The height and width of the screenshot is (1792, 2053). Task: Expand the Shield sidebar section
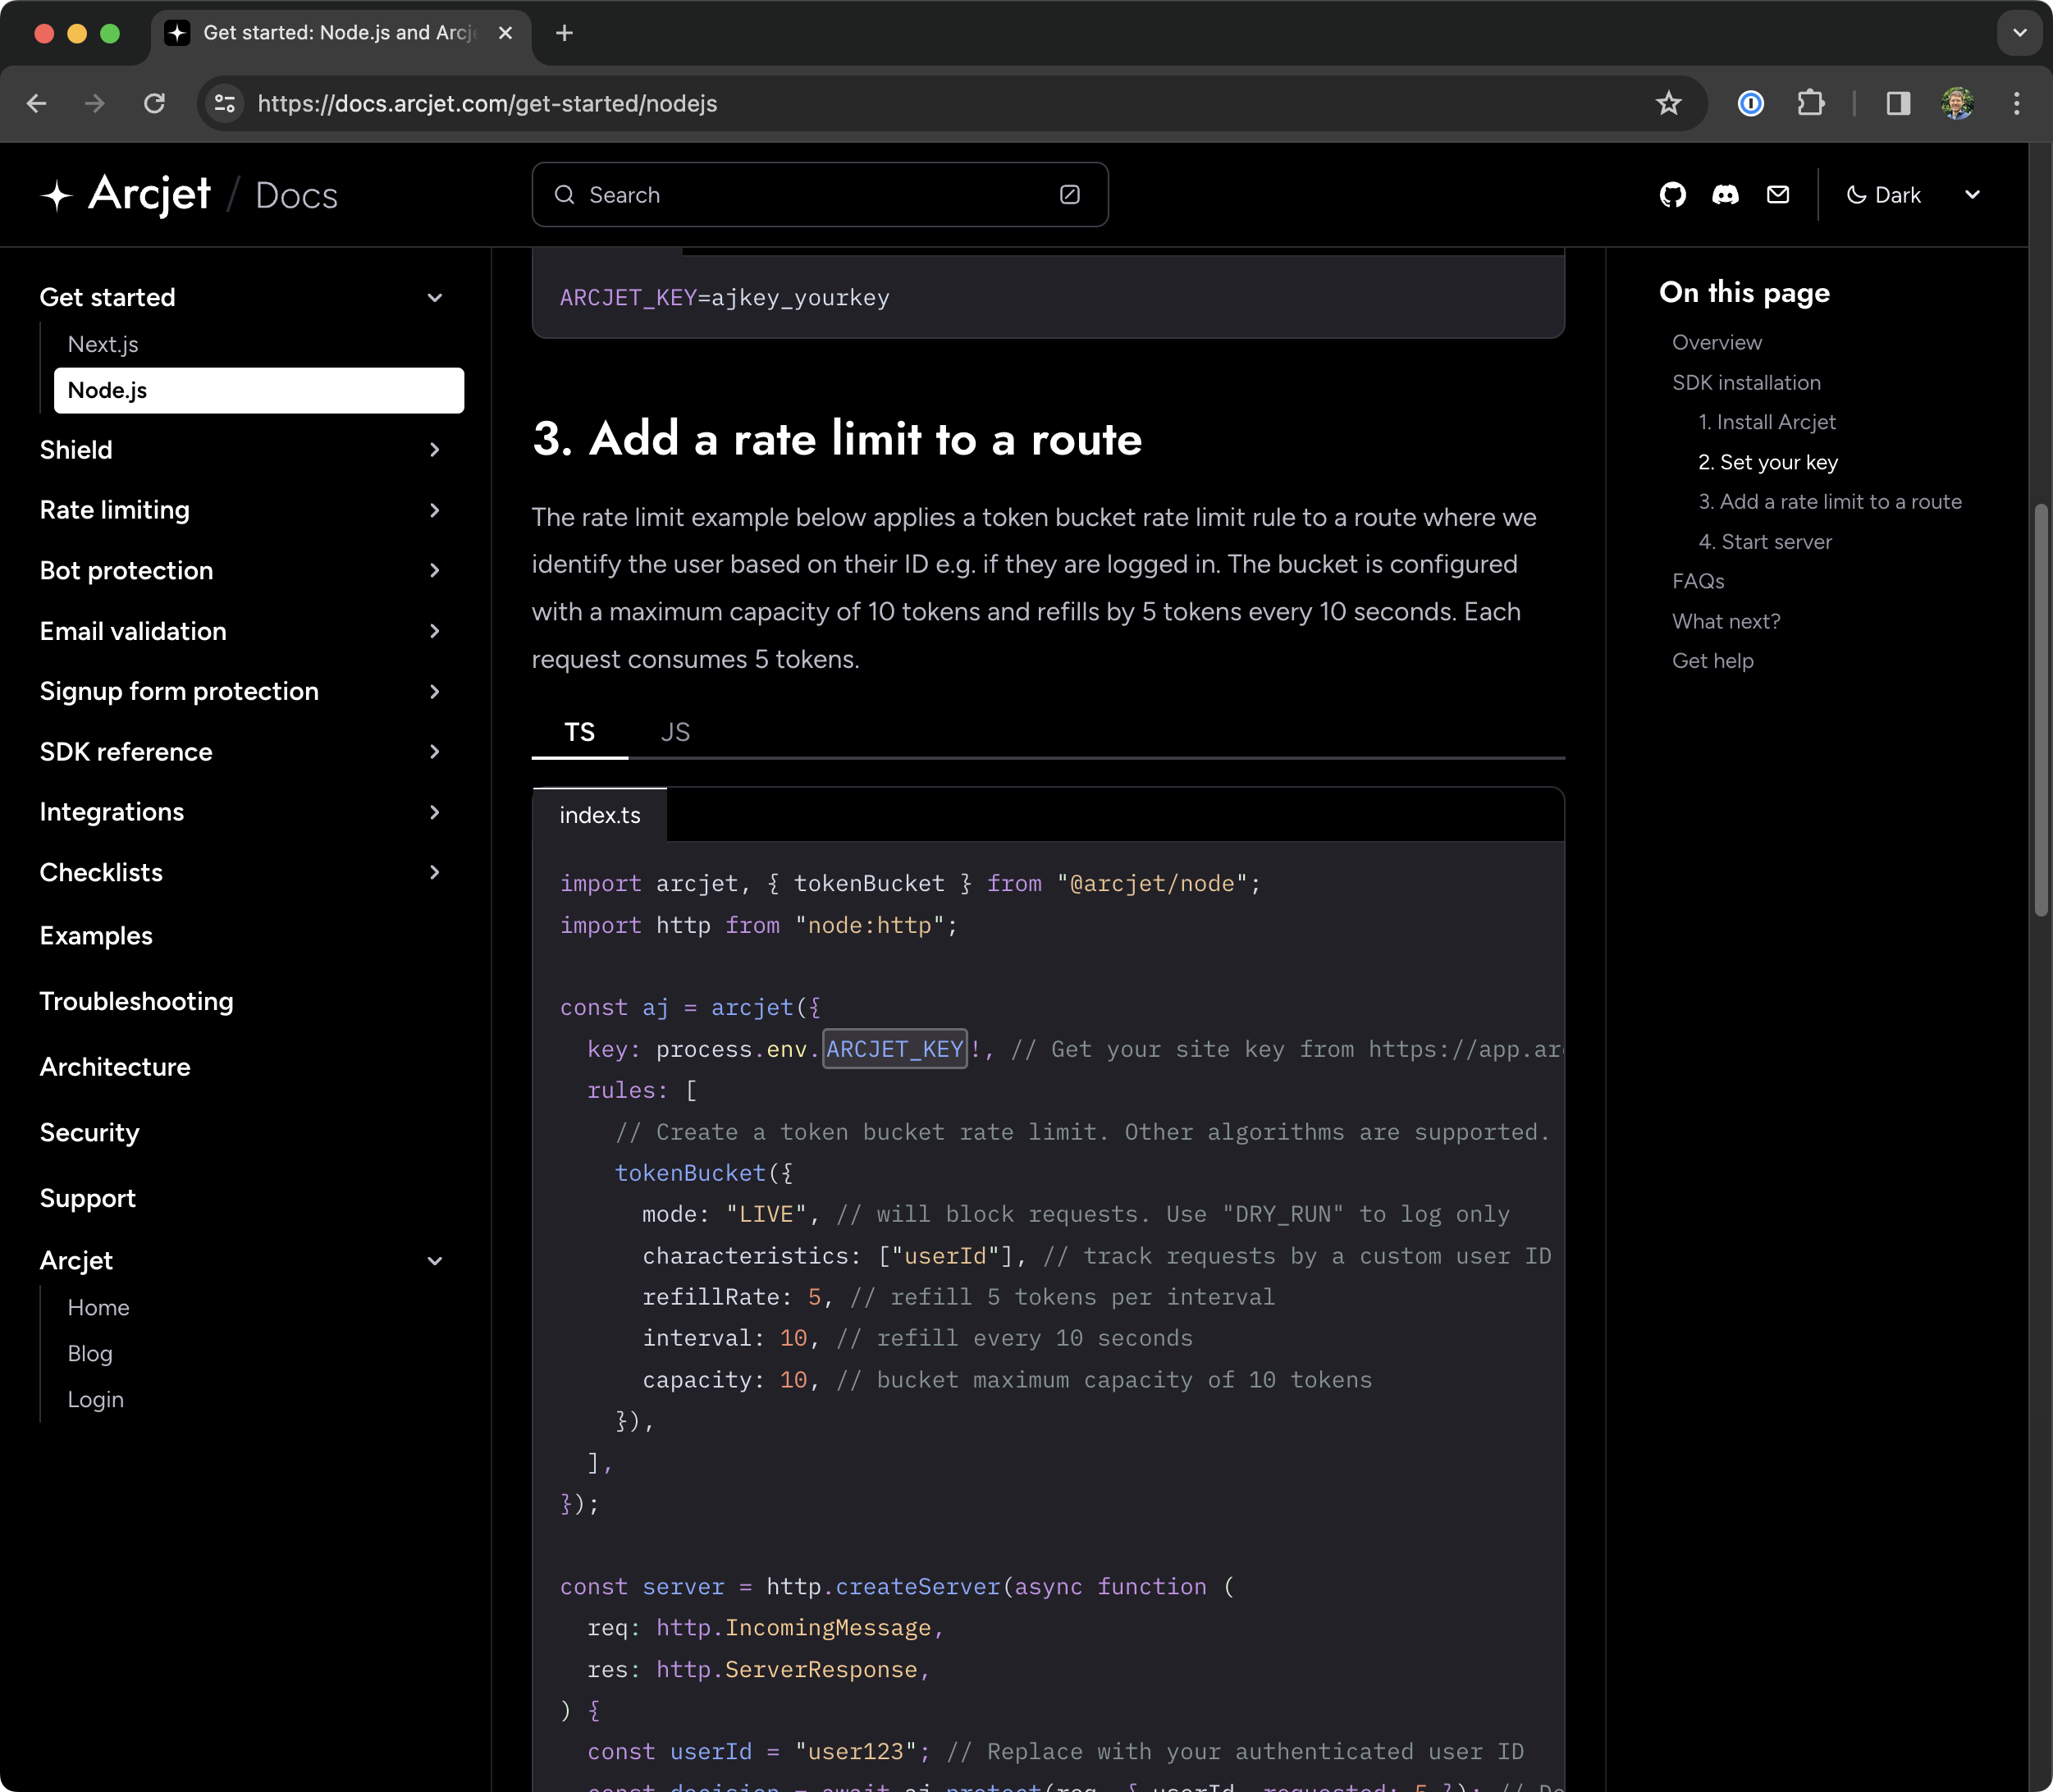[x=434, y=450]
